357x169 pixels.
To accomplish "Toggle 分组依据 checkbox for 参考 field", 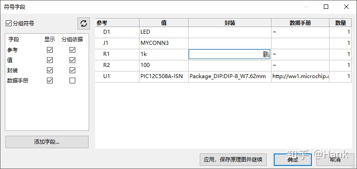I will pos(72,50).
